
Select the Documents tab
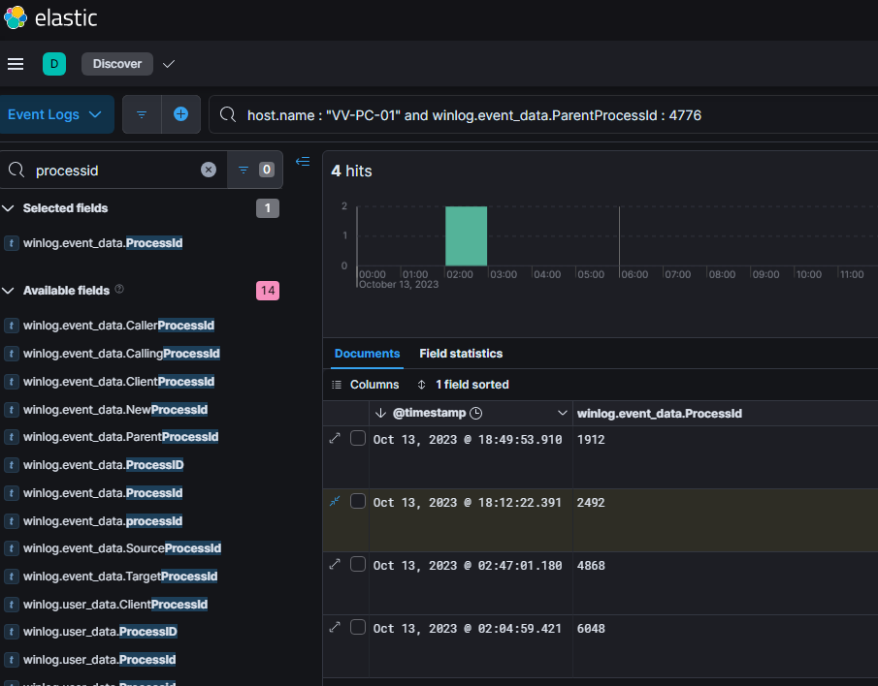(x=367, y=354)
